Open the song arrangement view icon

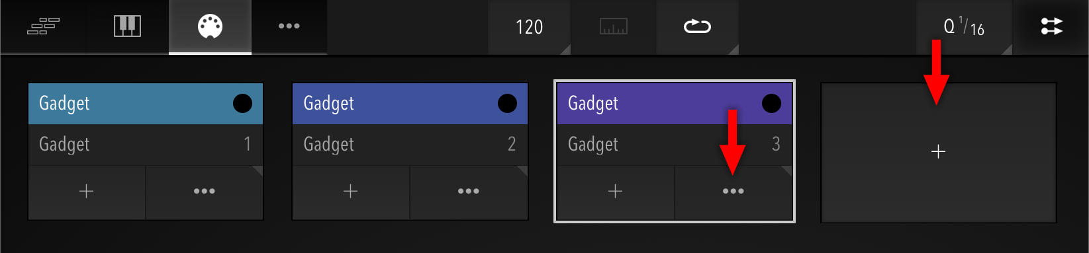[x=43, y=26]
